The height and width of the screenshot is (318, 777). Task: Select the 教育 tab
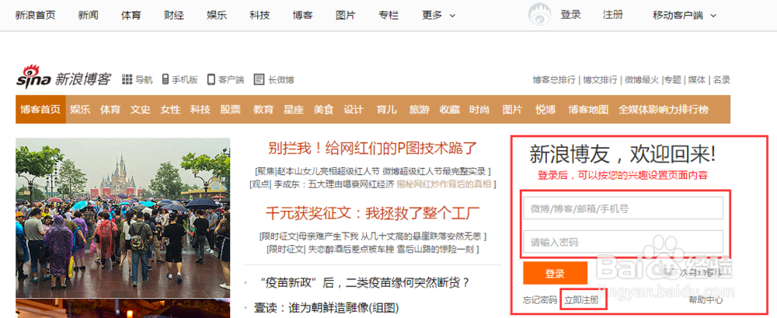pyautogui.click(x=263, y=109)
